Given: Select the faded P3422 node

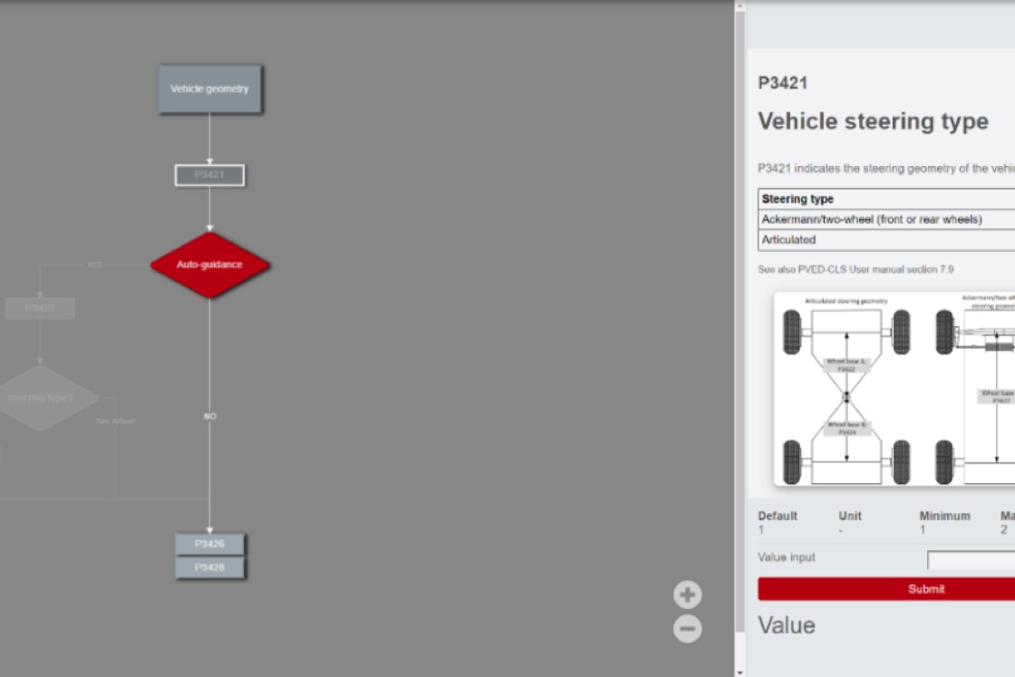Looking at the screenshot, I should (42, 309).
